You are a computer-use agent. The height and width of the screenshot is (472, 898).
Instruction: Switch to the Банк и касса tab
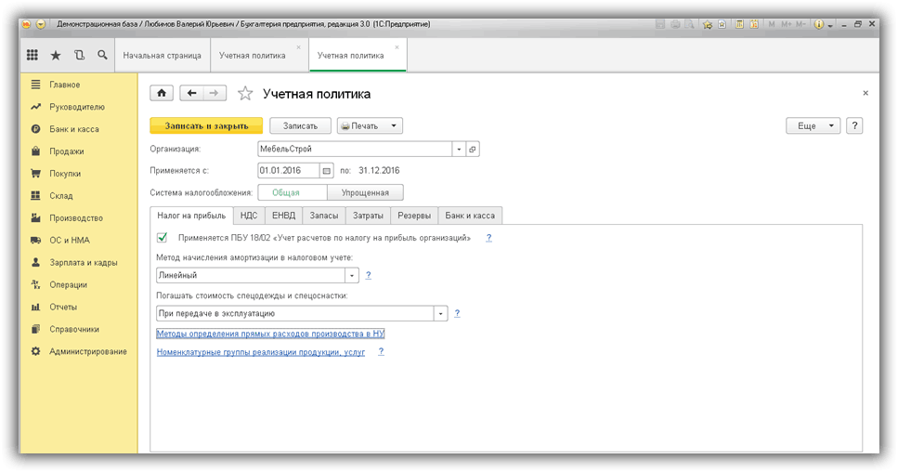click(470, 216)
